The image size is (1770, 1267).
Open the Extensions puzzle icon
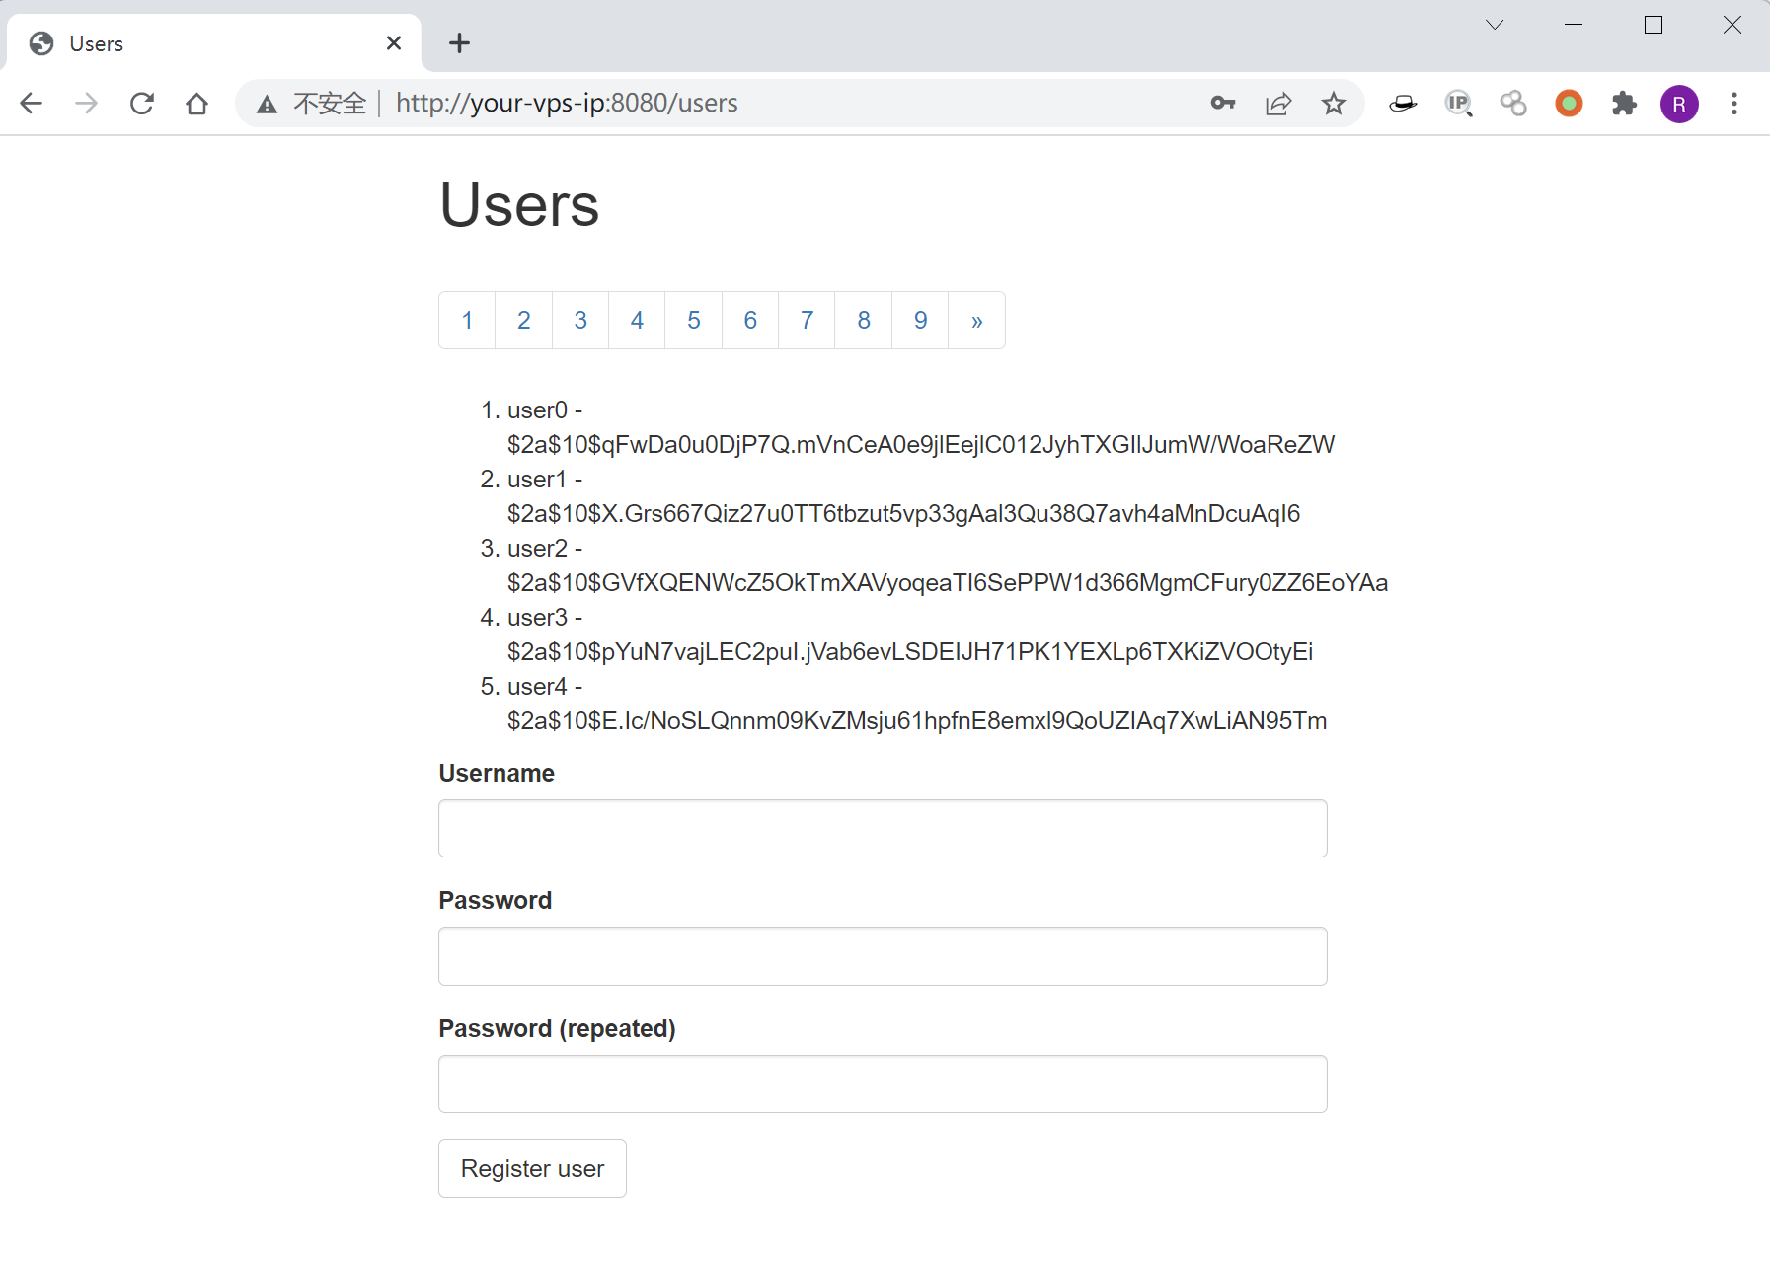pyautogui.click(x=1624, y=104)
